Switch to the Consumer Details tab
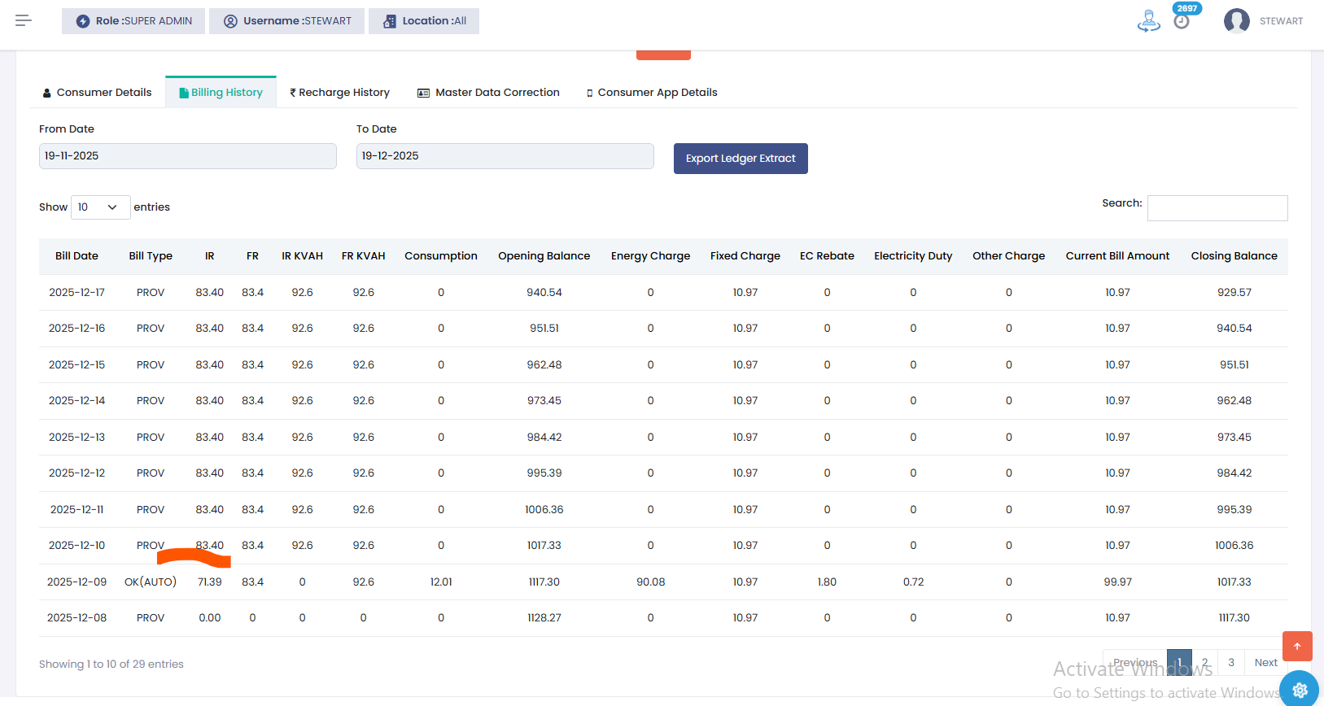Screen dimensions: 1324x706 pos(98,93)
